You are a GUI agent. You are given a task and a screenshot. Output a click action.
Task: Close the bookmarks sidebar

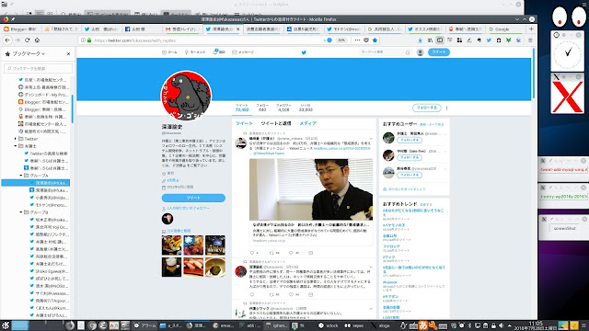[x=68, y=54]
